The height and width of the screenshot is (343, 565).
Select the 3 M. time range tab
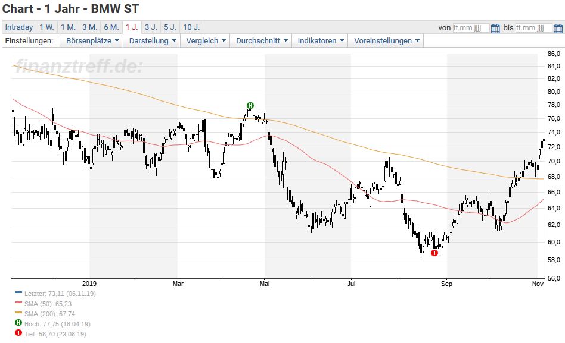(x=90, y=27)
